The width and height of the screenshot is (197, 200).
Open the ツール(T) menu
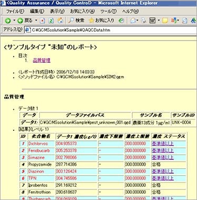109,12
